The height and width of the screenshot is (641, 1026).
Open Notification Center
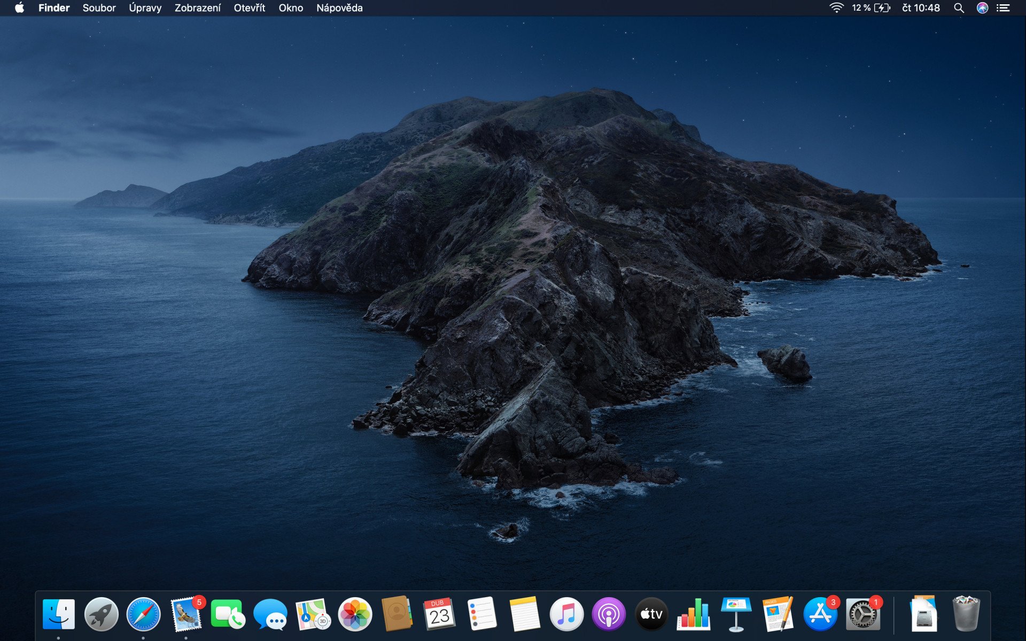tap(1003, 8)
